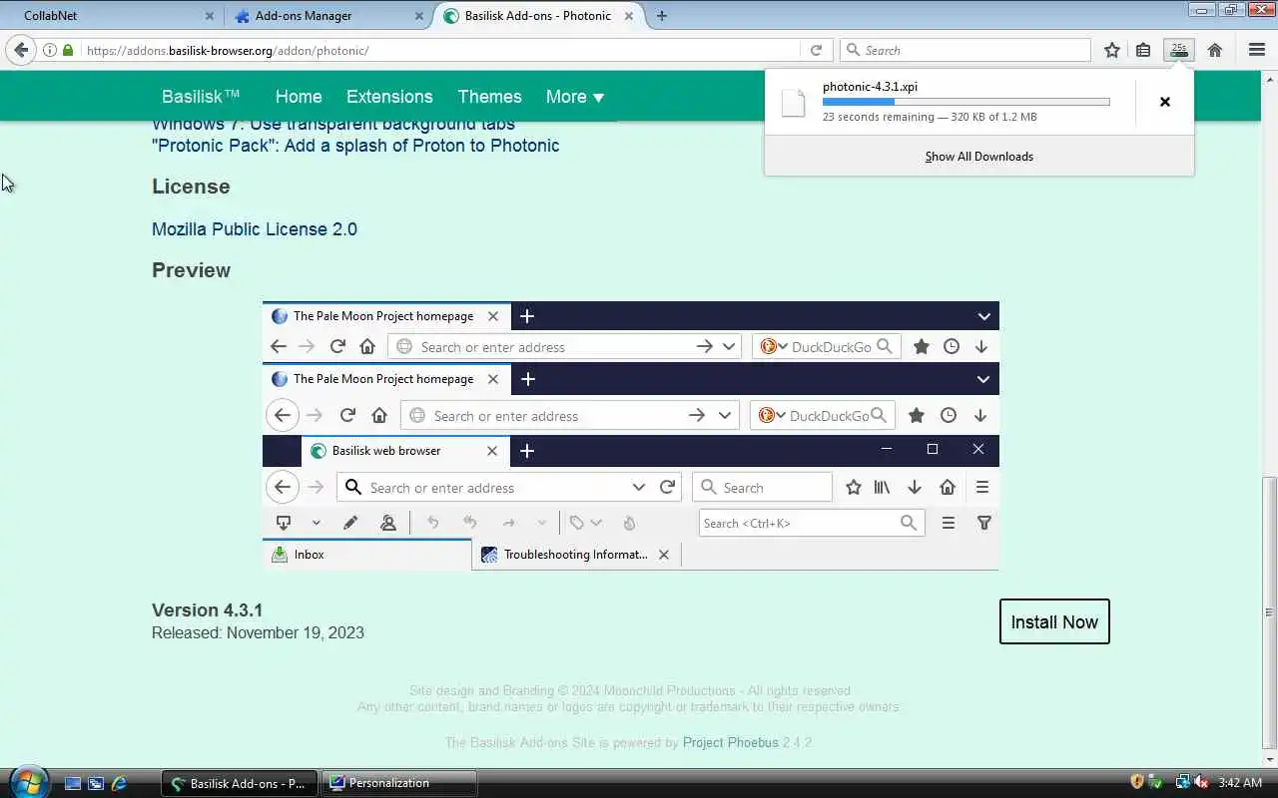Click the License heading

click(x=191, y=187)
